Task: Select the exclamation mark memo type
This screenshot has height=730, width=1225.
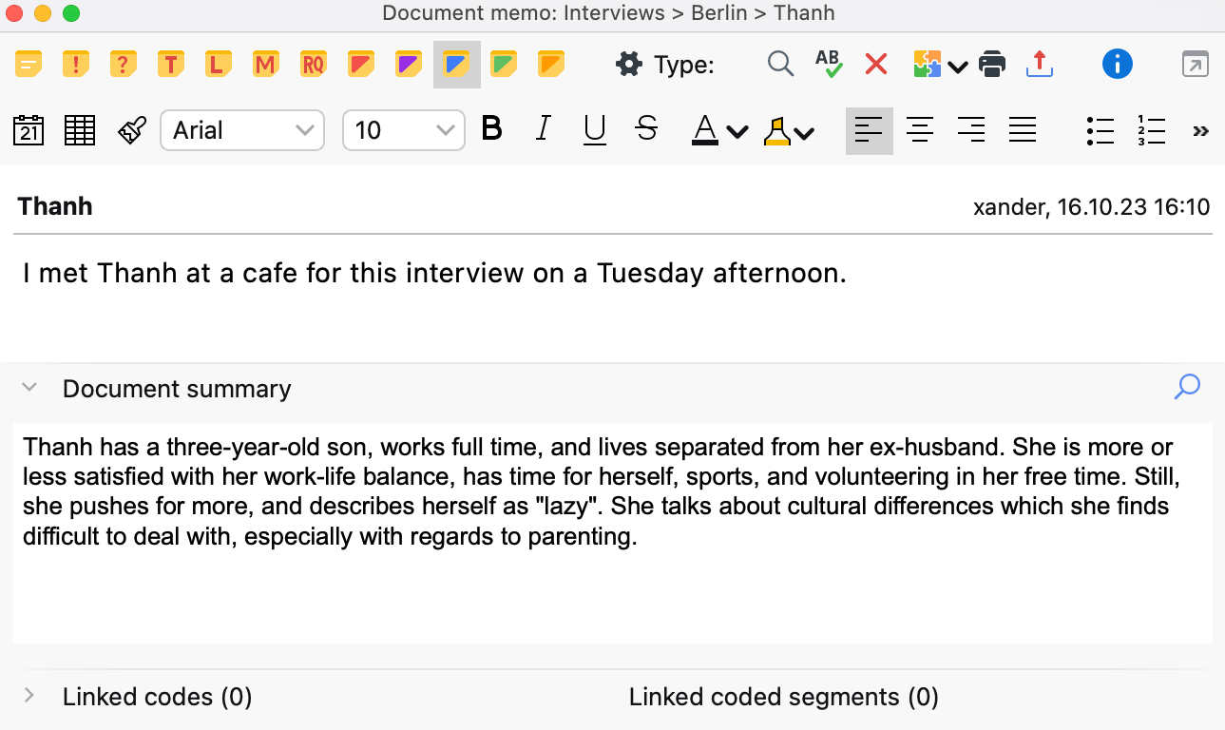Action: click(77, 65)
